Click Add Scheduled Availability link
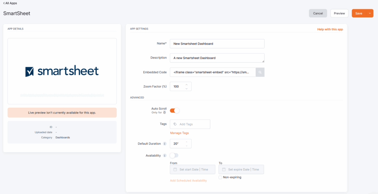Viewport: 378px width, 194px height. pyautogui.click(x=188, y=180)
